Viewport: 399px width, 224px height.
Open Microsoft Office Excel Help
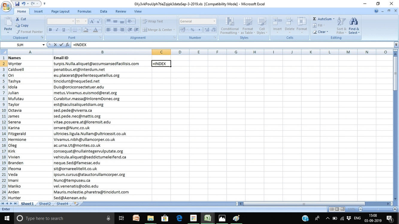pyautogui.click(x=376, y=11)
